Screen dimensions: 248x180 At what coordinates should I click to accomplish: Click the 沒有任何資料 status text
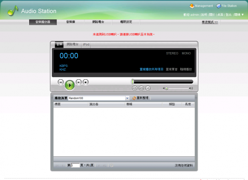tap(184, 165)
